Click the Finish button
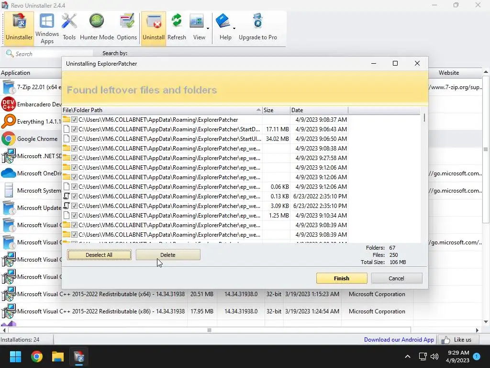 click(342, 278)
